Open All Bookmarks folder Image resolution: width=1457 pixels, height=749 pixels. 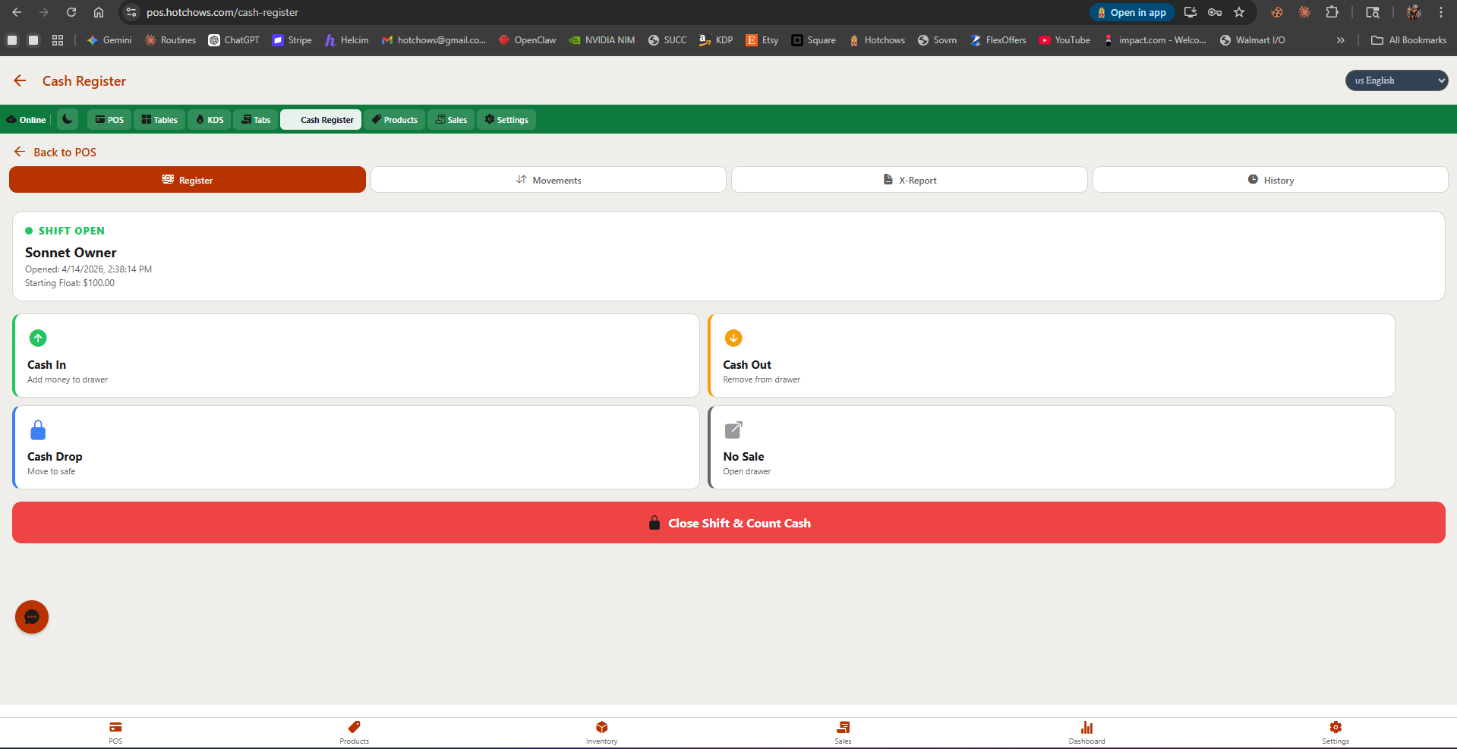(1409, 40)
